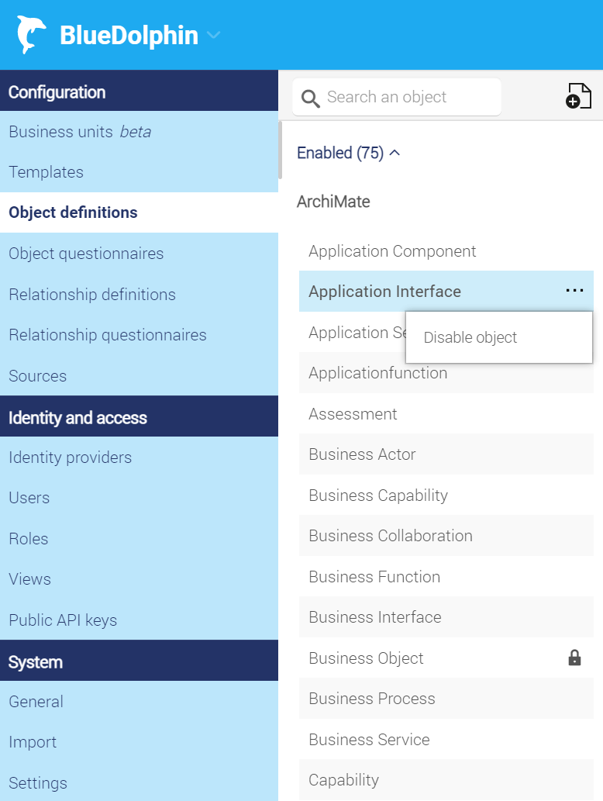Collapse the Enabled (75) section

point(349,153)
